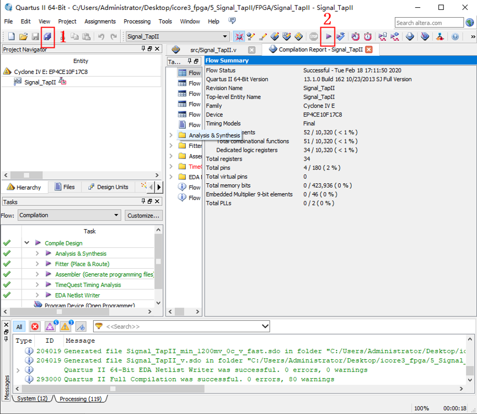Click the toolbar Help question mark icon
Image resolution: width=477 pixels, height=414 pixels.
pos(455,36)
